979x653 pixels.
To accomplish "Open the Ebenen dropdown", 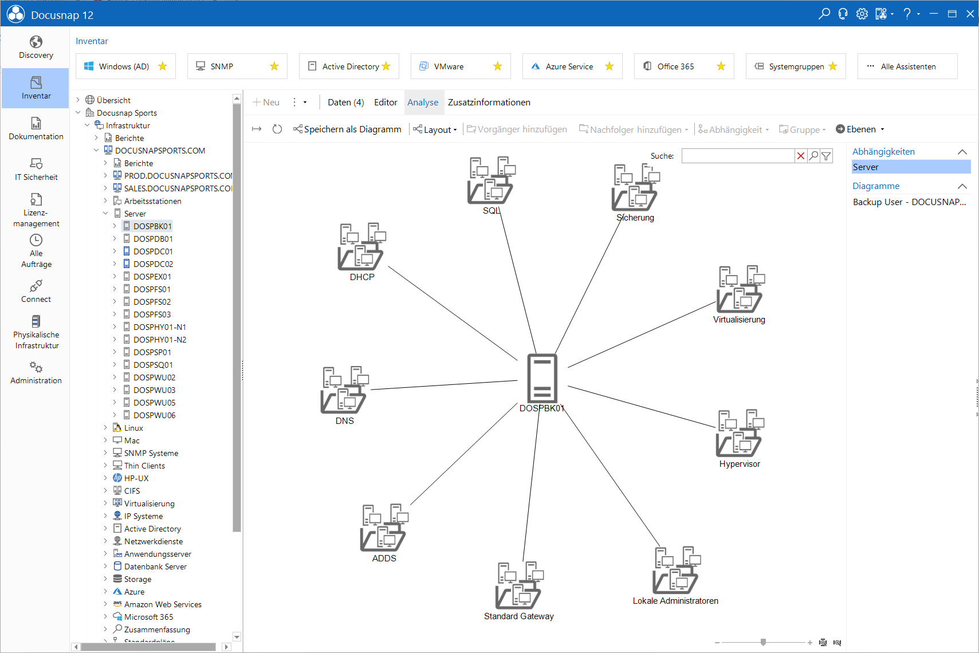I will tap(860, 129).
